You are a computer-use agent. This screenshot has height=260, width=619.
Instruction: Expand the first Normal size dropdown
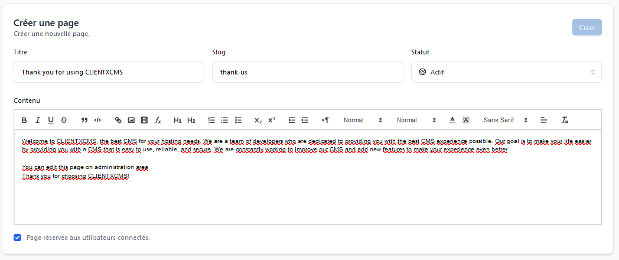pyautogui.click(x=363, y=120)
